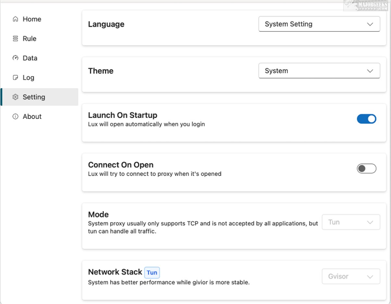The image size is (391, 304).
Task: View the Log page label
Action: point(28,77)
